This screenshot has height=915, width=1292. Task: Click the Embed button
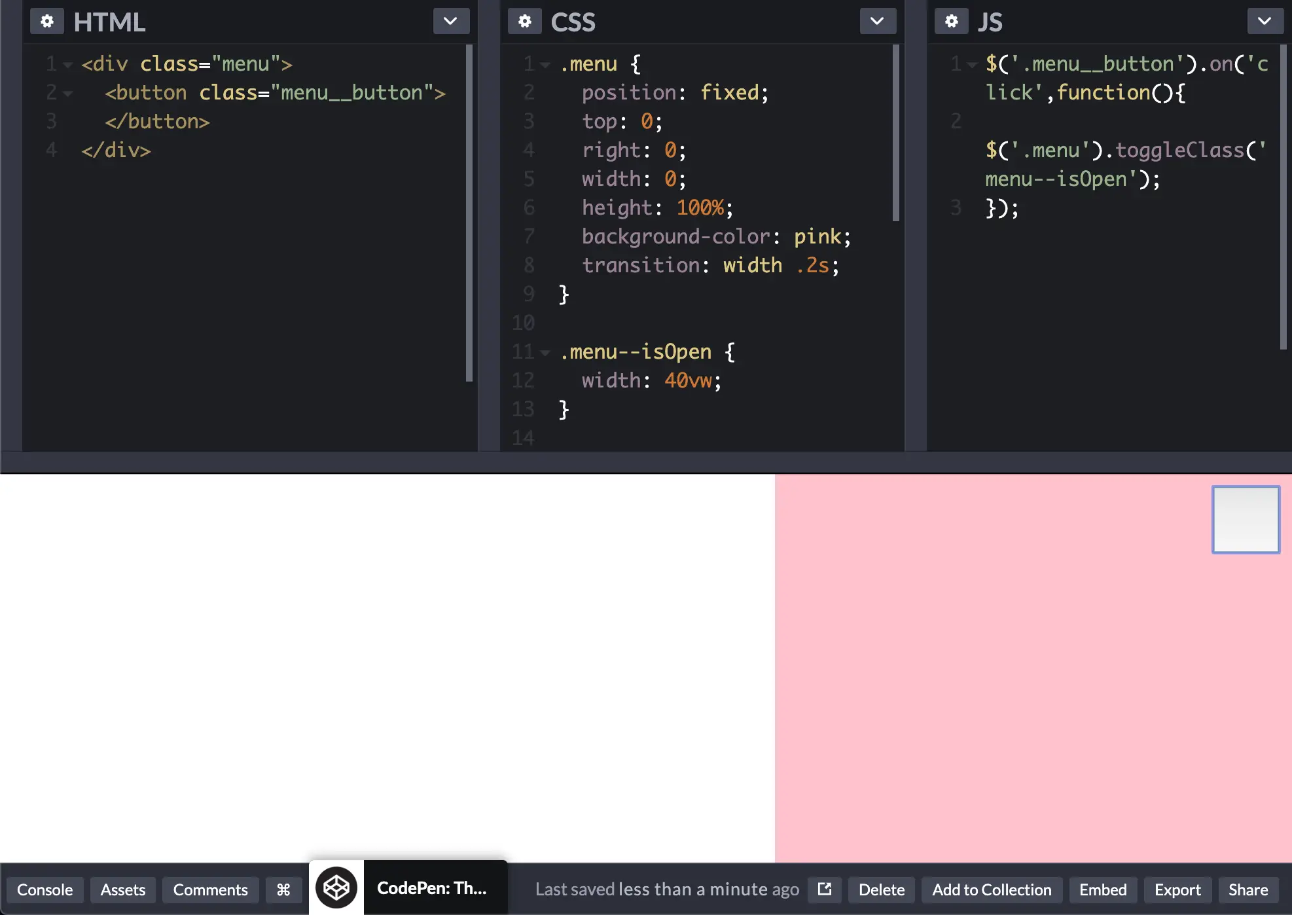[x=1103, y=890]
